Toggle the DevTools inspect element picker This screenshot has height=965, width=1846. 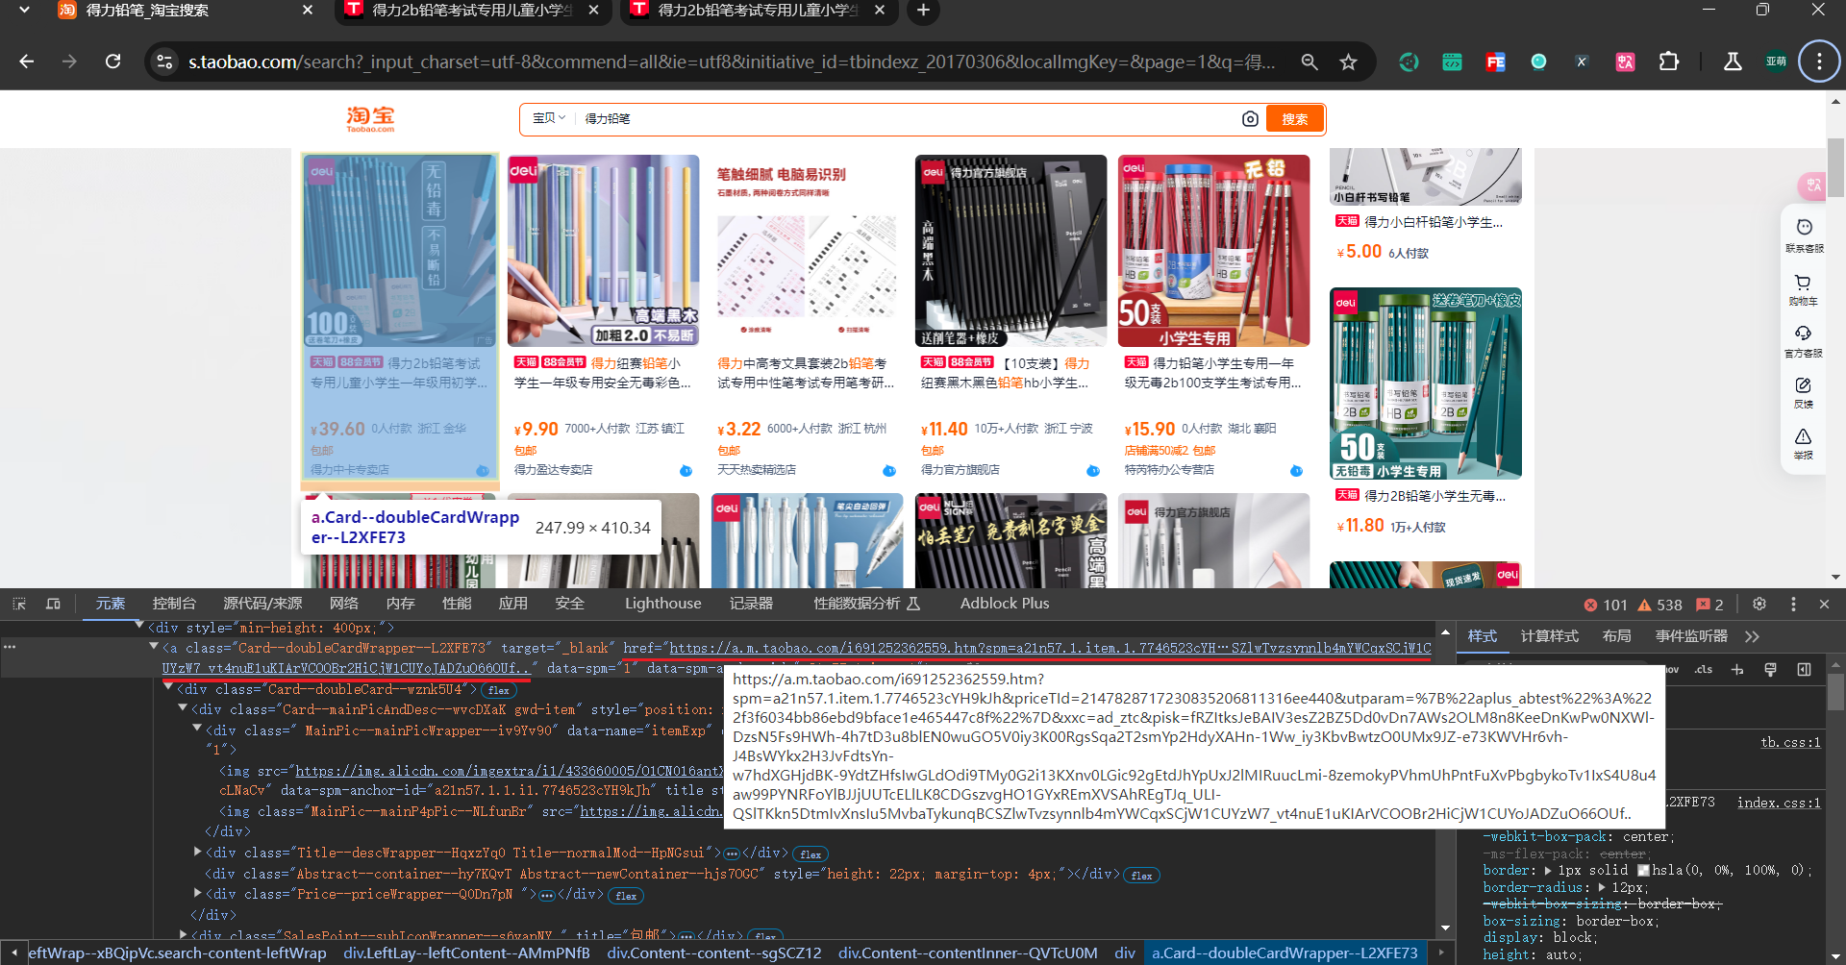(19, 604)
